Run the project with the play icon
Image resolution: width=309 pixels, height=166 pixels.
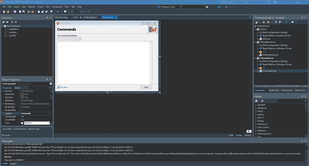point(58,12)
